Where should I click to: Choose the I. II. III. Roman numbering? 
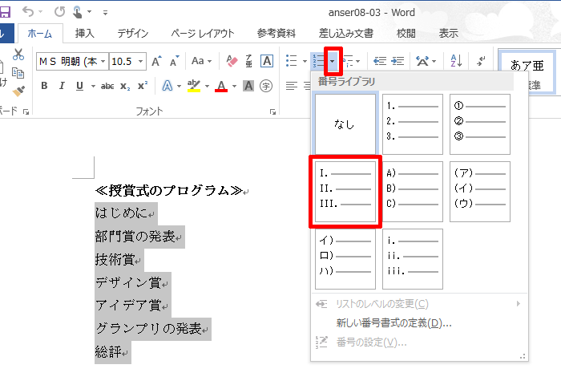coord(345,192)
